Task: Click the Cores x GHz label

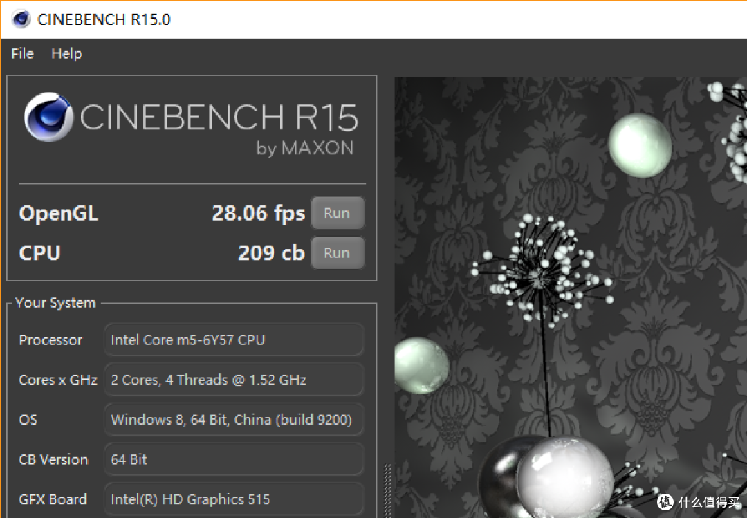Action: click(57, 380)
